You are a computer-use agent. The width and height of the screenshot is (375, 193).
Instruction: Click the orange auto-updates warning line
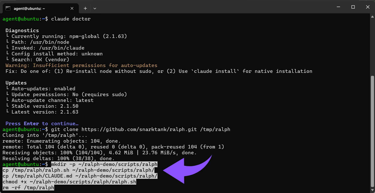(81, 66)
